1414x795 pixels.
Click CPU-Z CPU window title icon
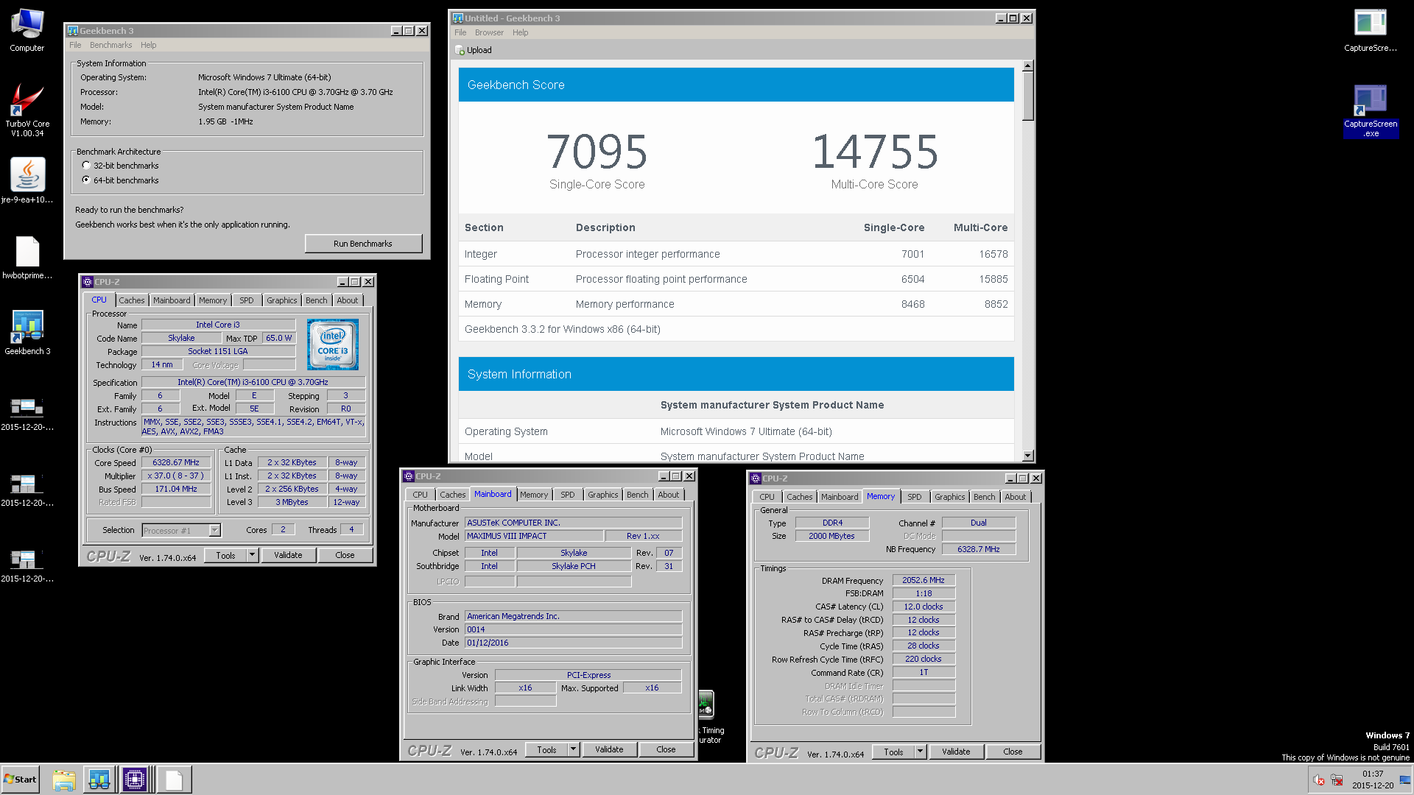pos(88,282)
